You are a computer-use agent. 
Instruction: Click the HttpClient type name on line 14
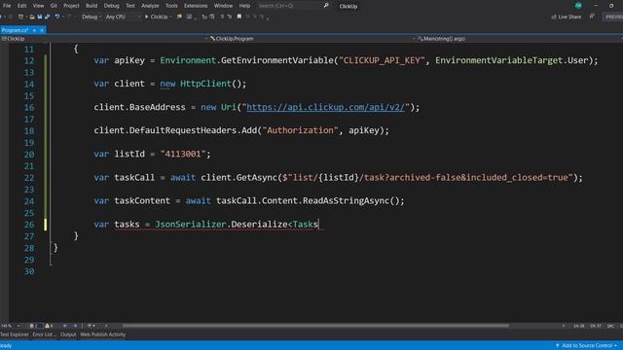[205, 84]
